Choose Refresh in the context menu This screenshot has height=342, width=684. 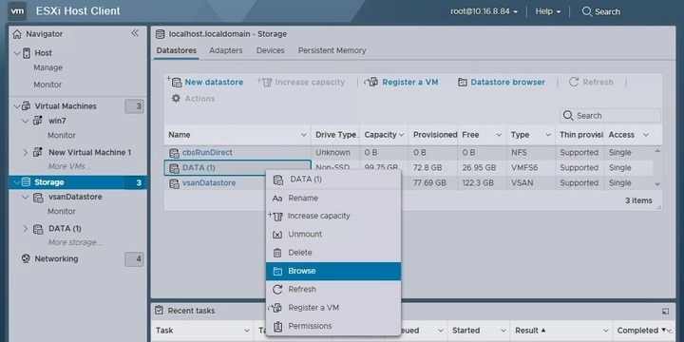pos(333,290)
